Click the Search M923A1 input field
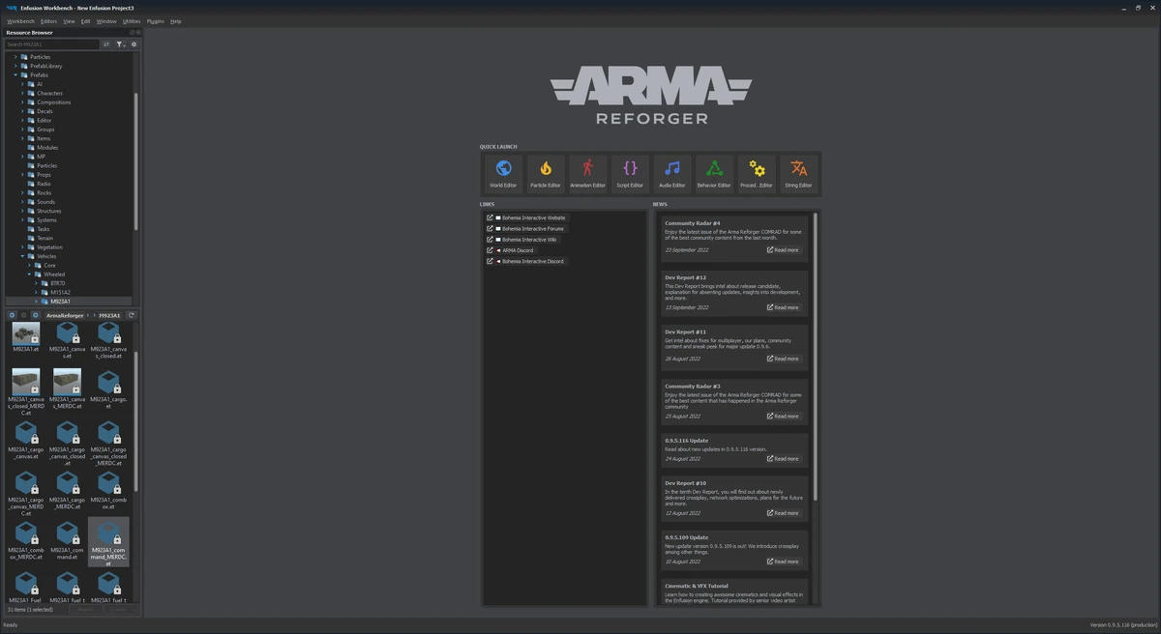 point(50,43)
